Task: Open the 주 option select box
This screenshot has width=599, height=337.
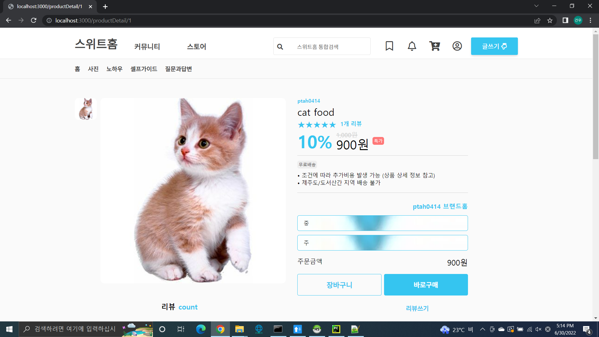Action: [382, 242]
